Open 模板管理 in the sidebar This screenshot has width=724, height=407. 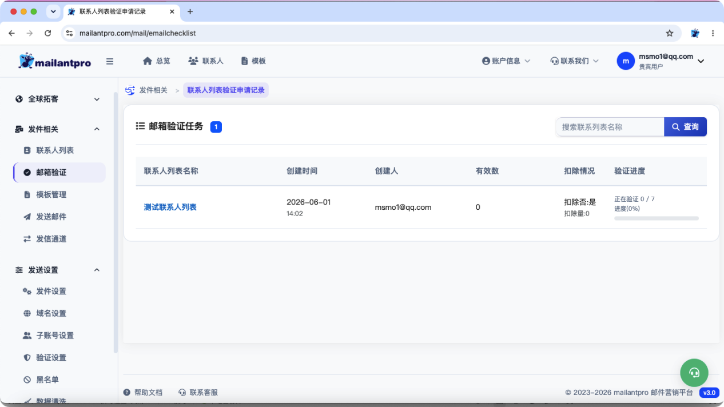(x=51, y=194)
